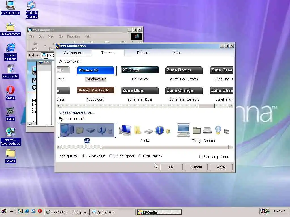The width and height of the screenshot is (290, 217).
Task: Click the Internet Explorer quick launch icon
Action: (27, 211)
